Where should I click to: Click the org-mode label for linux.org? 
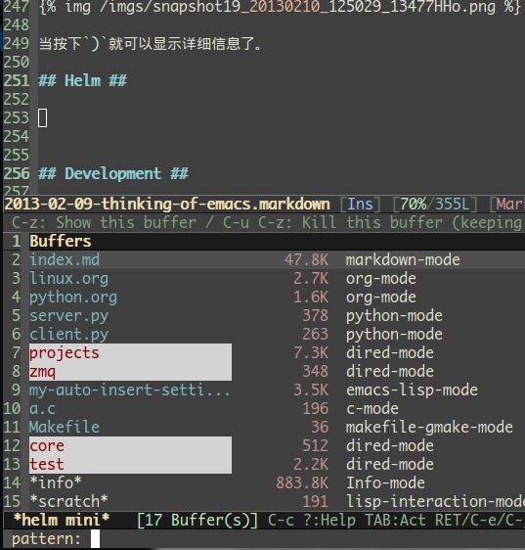pos(381,279)
